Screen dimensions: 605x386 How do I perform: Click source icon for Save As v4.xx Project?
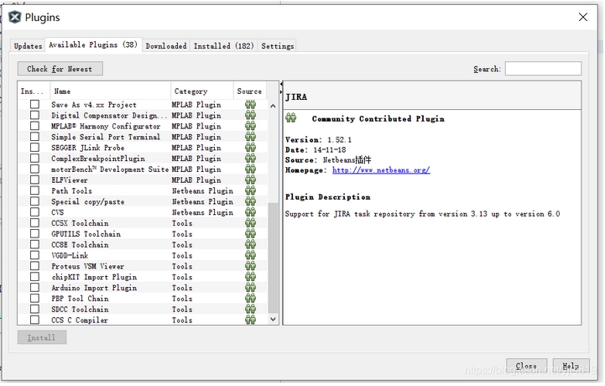pos(250,105)
